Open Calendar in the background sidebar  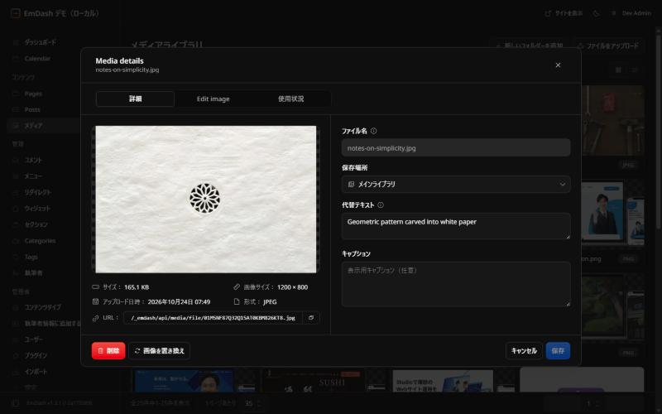click(37, 58)
